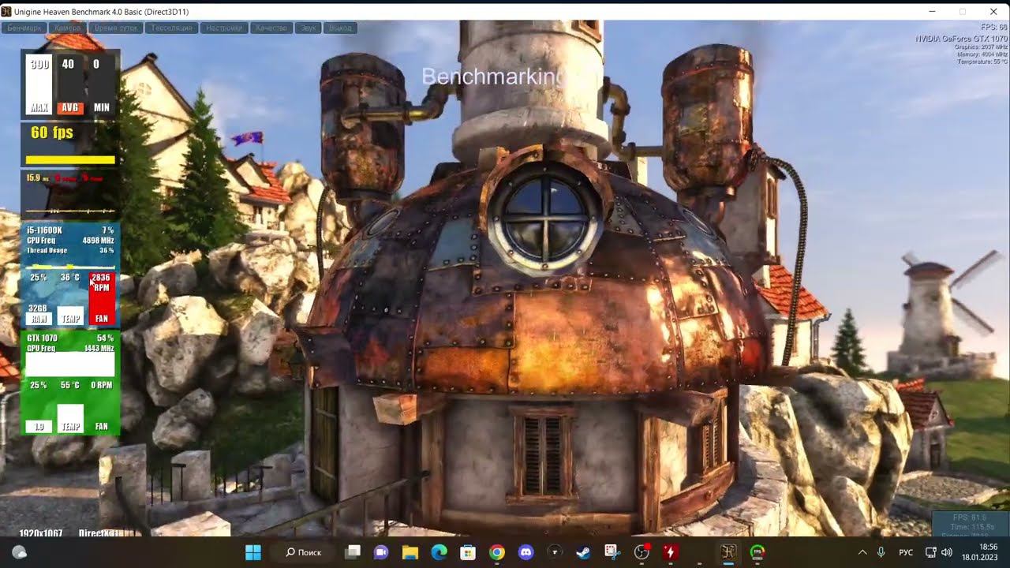Click the red CPU FAN 2836 RPM tile
Image resolution: width=1010 pixels, height=568 pixels.
tap(102, 299)
